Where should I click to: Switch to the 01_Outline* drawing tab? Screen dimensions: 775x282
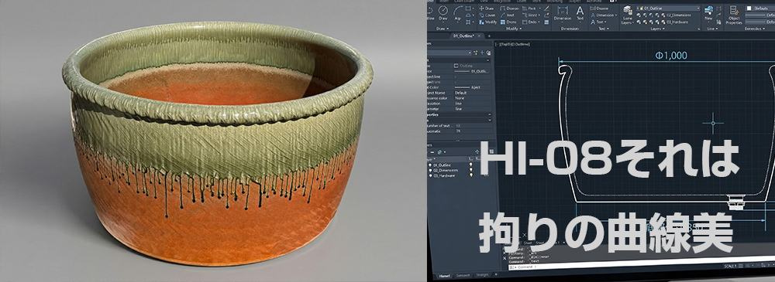463,36
